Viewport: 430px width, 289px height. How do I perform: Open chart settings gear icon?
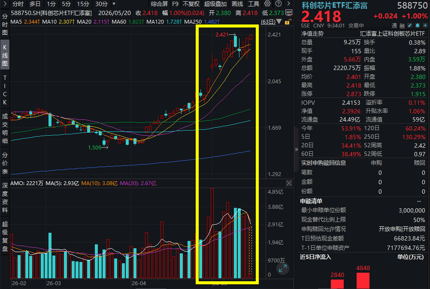click(267, 3)
